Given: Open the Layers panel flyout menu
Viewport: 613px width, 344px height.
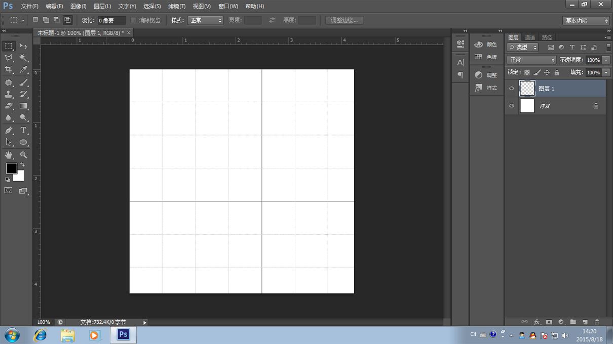Looking at the screenshot, I should coord(608,37).
